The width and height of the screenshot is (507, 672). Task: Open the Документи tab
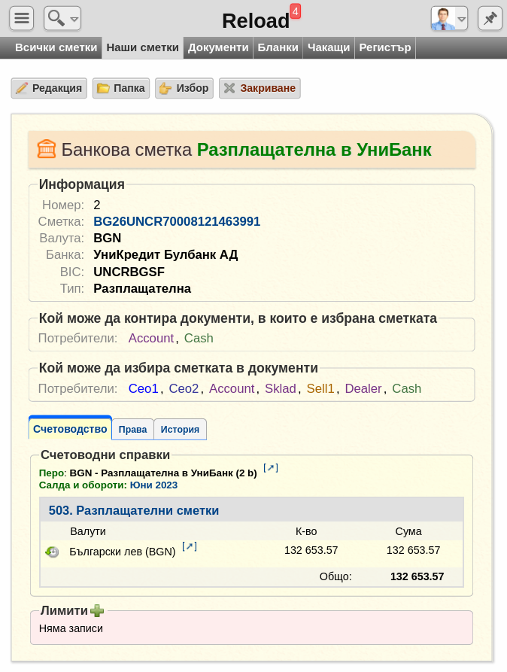coord(218,47)
